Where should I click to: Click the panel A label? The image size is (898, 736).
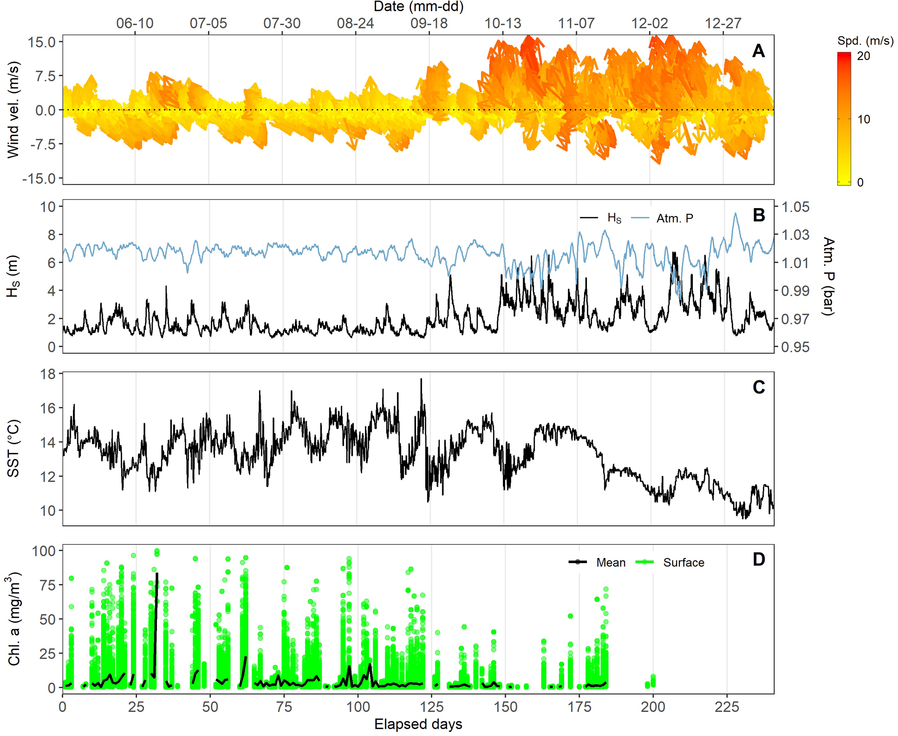(758, 51)
